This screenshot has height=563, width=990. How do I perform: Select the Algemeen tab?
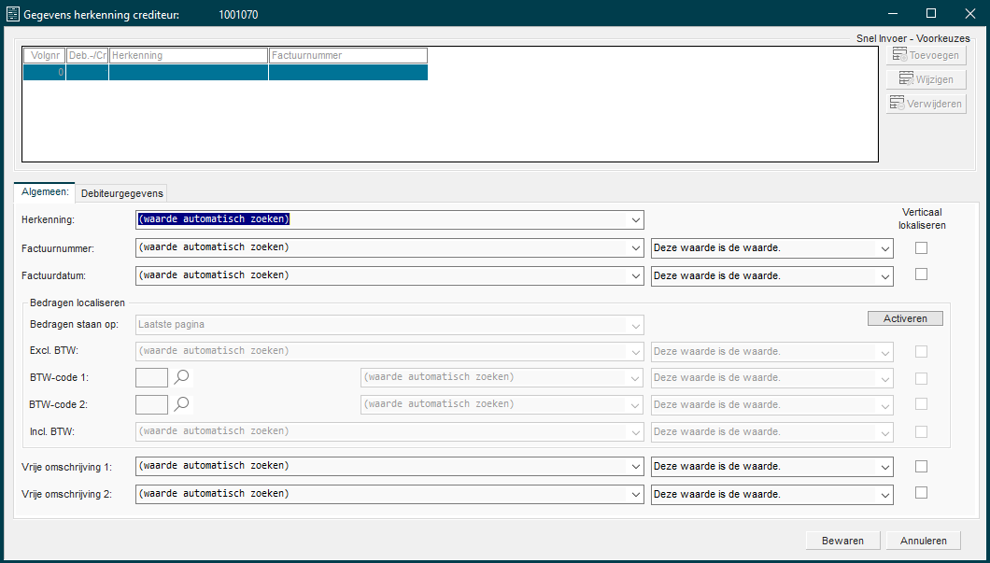pyautogui.click(x=45, y=192)
